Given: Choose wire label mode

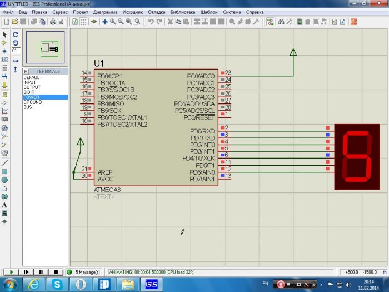Looking at the screenshot, I should click(x=4, y=60).
